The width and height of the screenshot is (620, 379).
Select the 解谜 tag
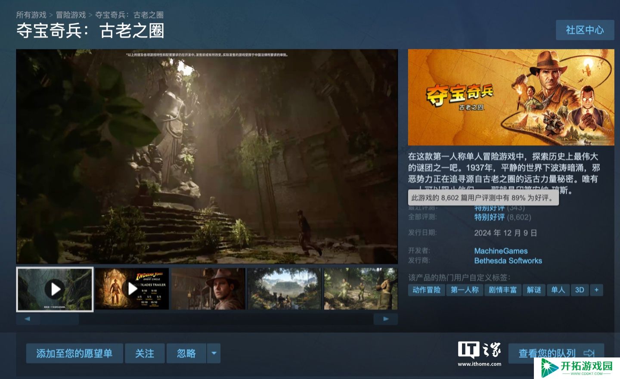534,290
